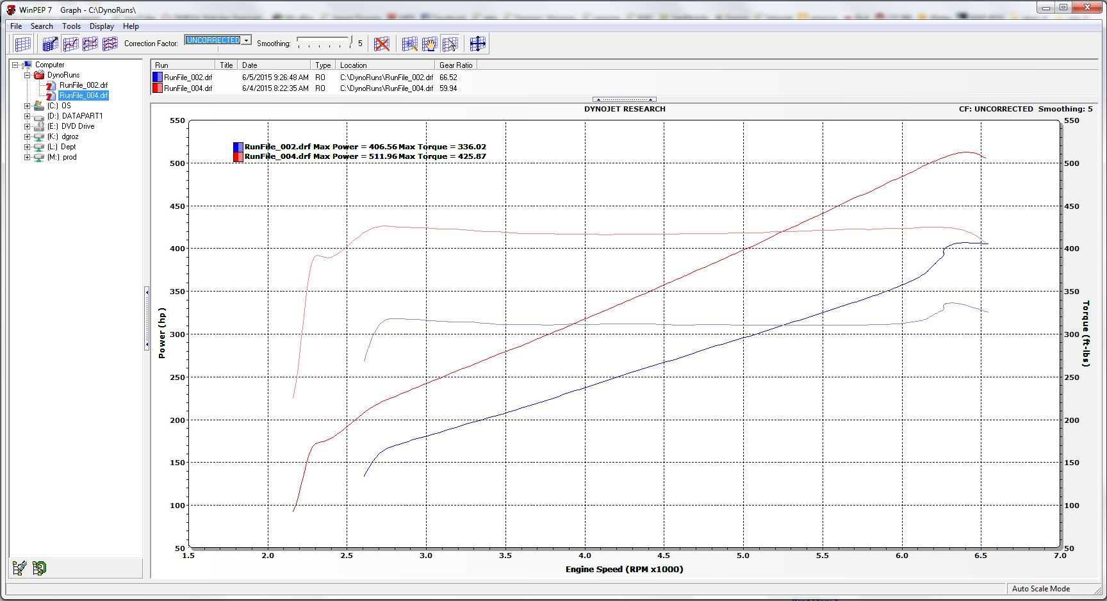Activate the graph zoom magnifier tool

tap(410, 44)
